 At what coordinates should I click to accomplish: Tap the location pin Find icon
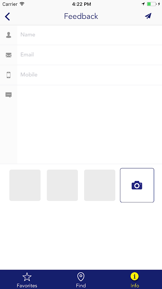point(81,277)
